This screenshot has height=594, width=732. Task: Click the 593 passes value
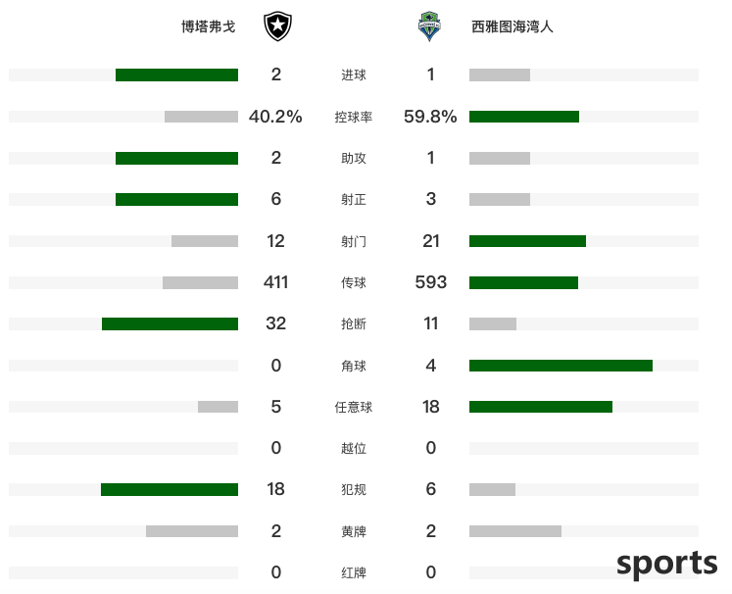[x=430, y=282]
